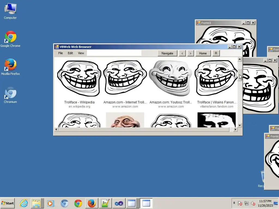Screen dimensions: 279x209
Task: Click the villainsfanon.fandom.com source text
Action: [217, 106]
